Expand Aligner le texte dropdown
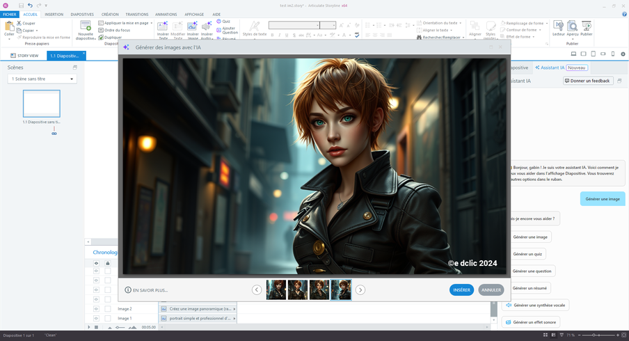Screen dimensions: 629x341 pyautogui.click(x=452, y=30)
